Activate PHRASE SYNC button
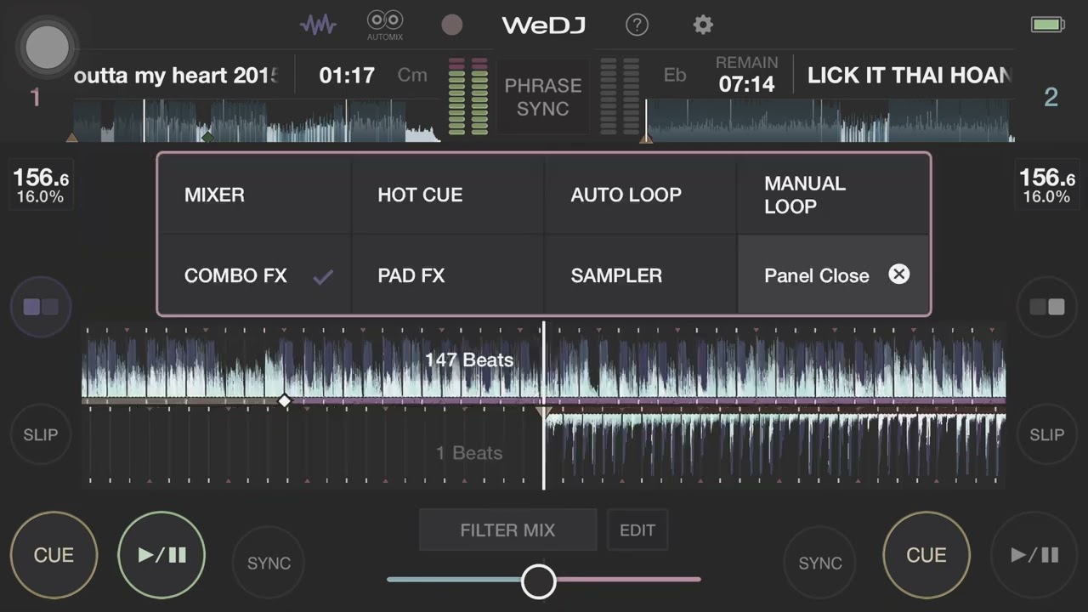 (x=543, y=97)
